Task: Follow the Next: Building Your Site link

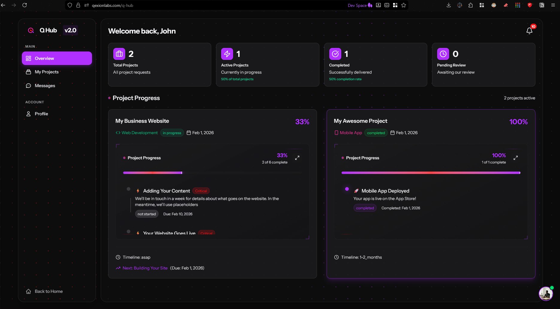Action: [145, 268]
